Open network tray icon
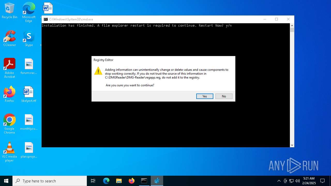Image resolution: width=331 pixels, height=186 pixels. 291,181
